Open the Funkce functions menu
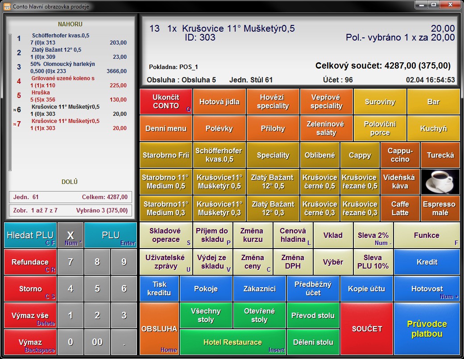The image size is (464, 359). pyautogui.click(x=427, y=235)
